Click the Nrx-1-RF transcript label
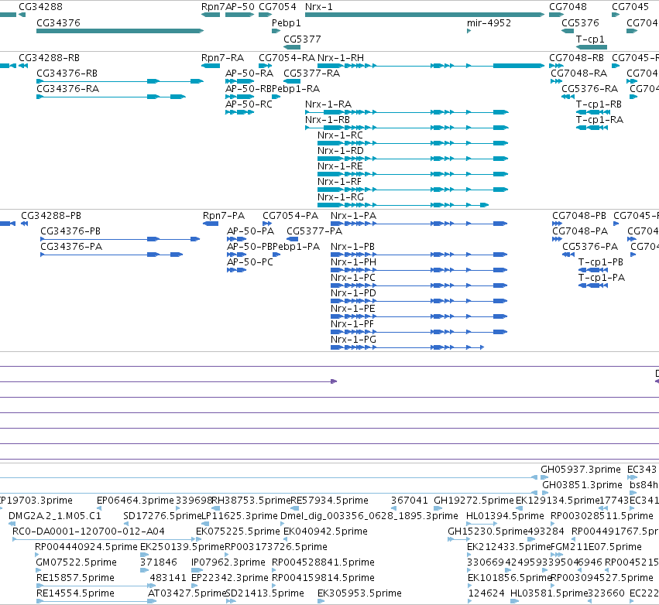 click(340, 183)
